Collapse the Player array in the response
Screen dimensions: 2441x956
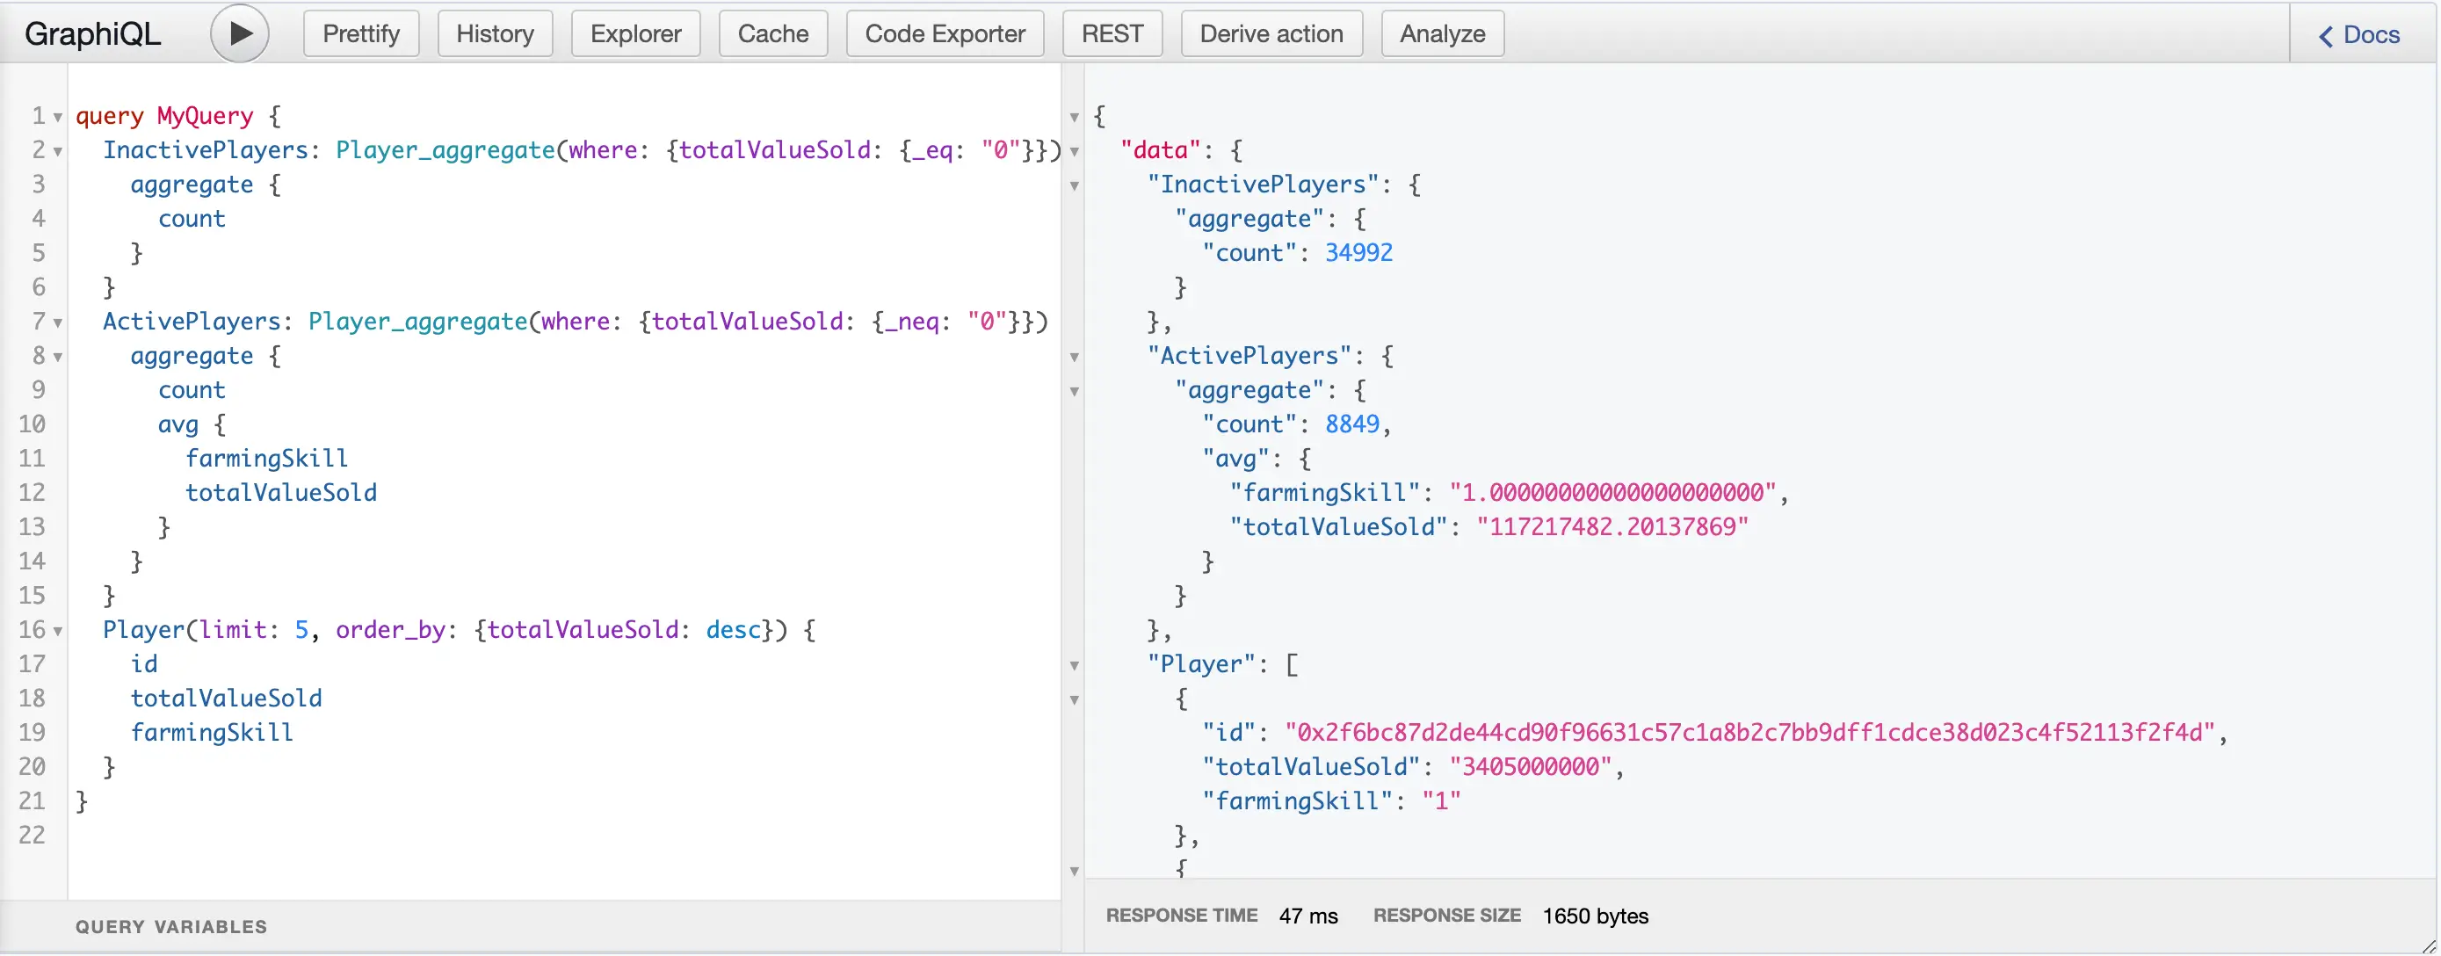point(1074,667)
